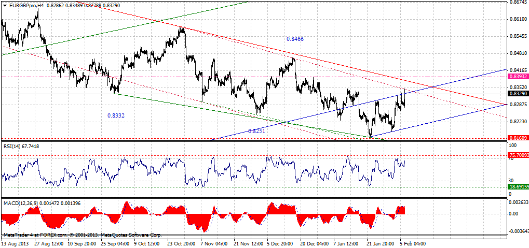Click the triangle arrow beside EURGBPpro,H4 title
The height and width of the screenshot is (248, 529).
click(x=5, y=5)
